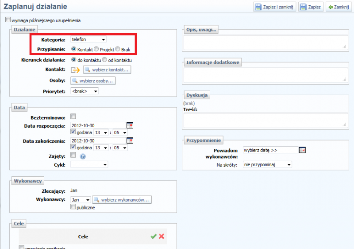Expand the Priorytet dropdown

point(85,91)
